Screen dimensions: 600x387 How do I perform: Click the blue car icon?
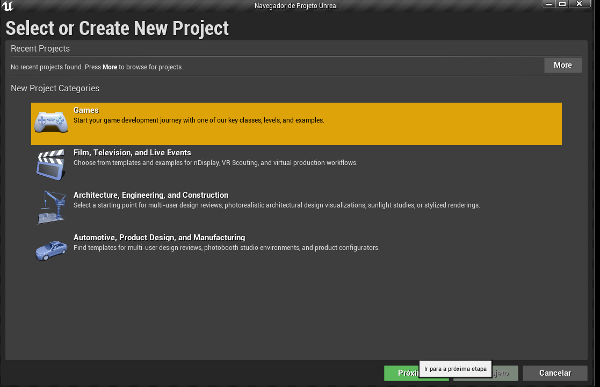click(x=51, y=250)
